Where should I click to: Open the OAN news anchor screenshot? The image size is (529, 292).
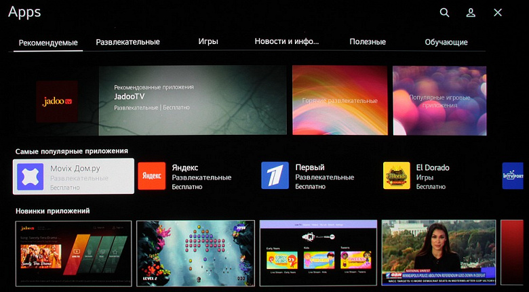click(x=439, y=253)
